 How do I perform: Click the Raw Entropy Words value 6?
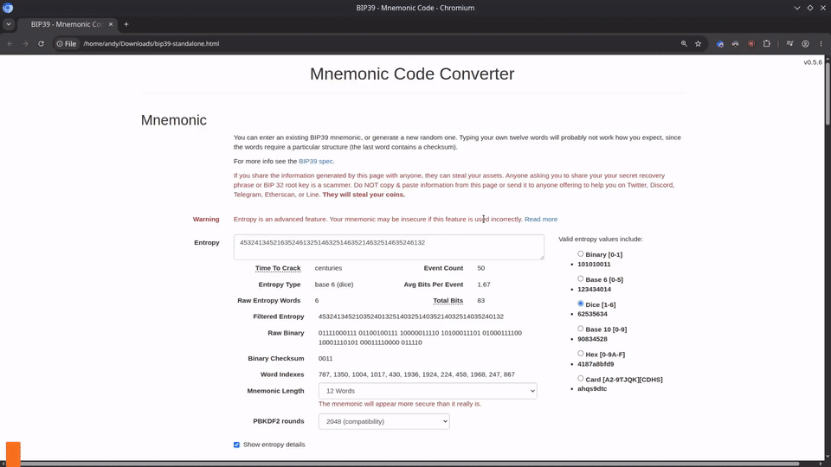tap(317, 301)
